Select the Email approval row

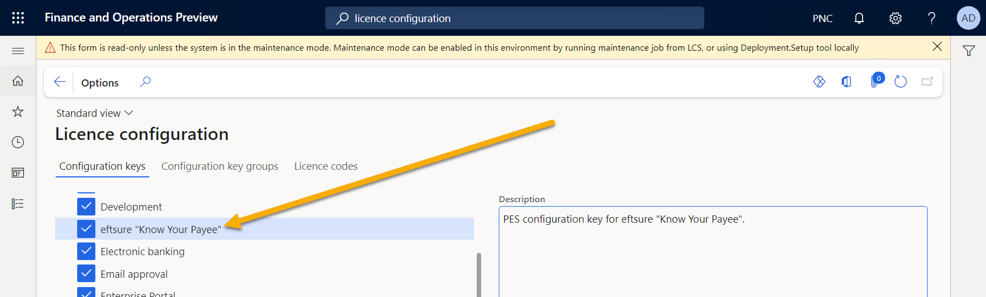tap(265, 274)
